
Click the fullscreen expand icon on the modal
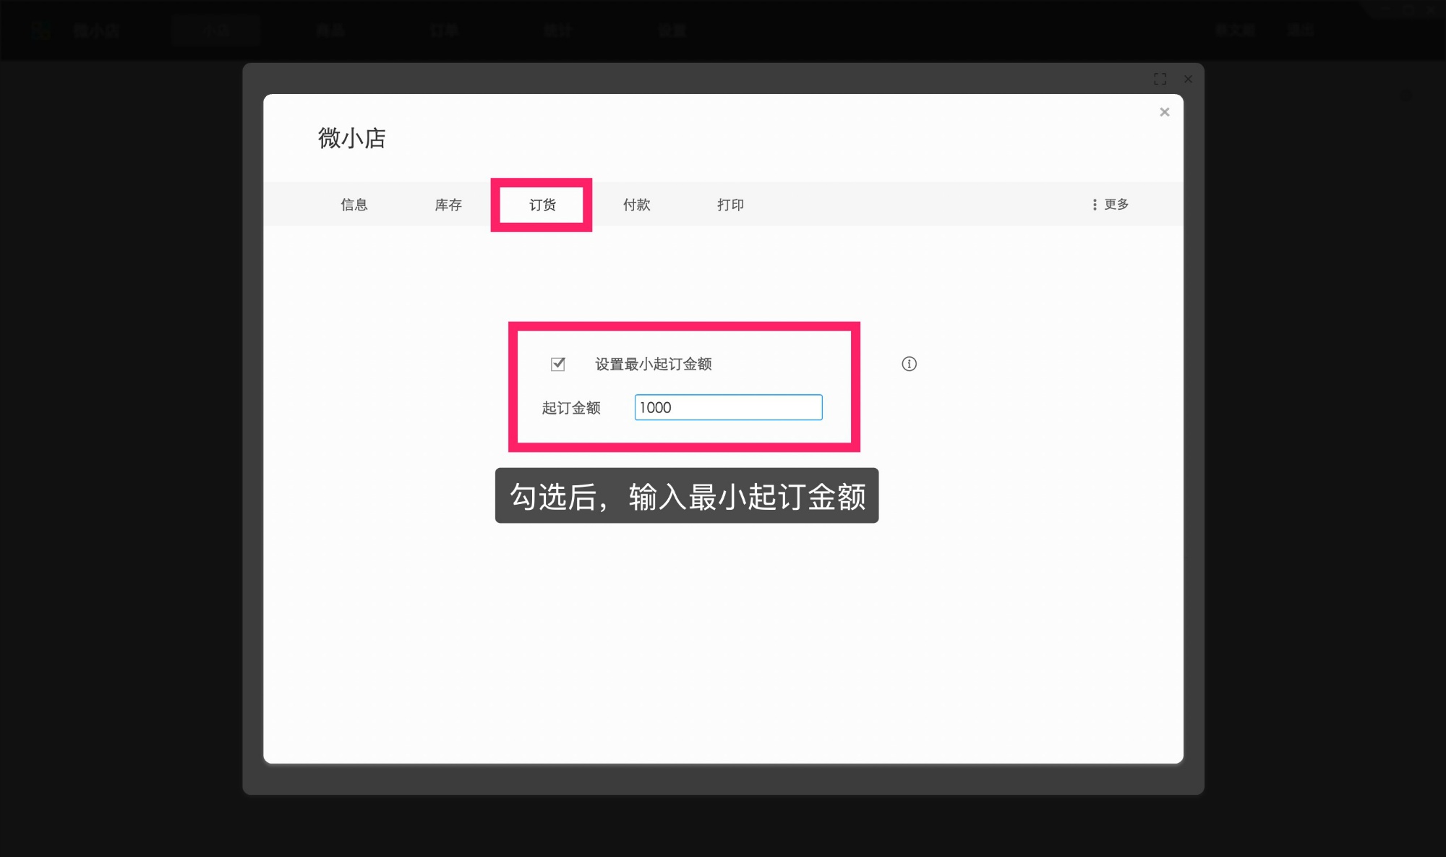point(1160,79)
